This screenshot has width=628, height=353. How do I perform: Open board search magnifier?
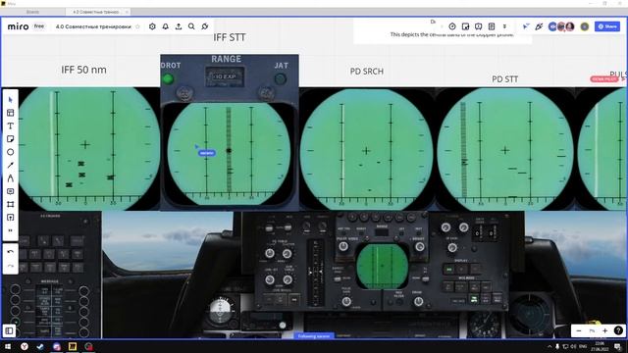tap(191, 26)
